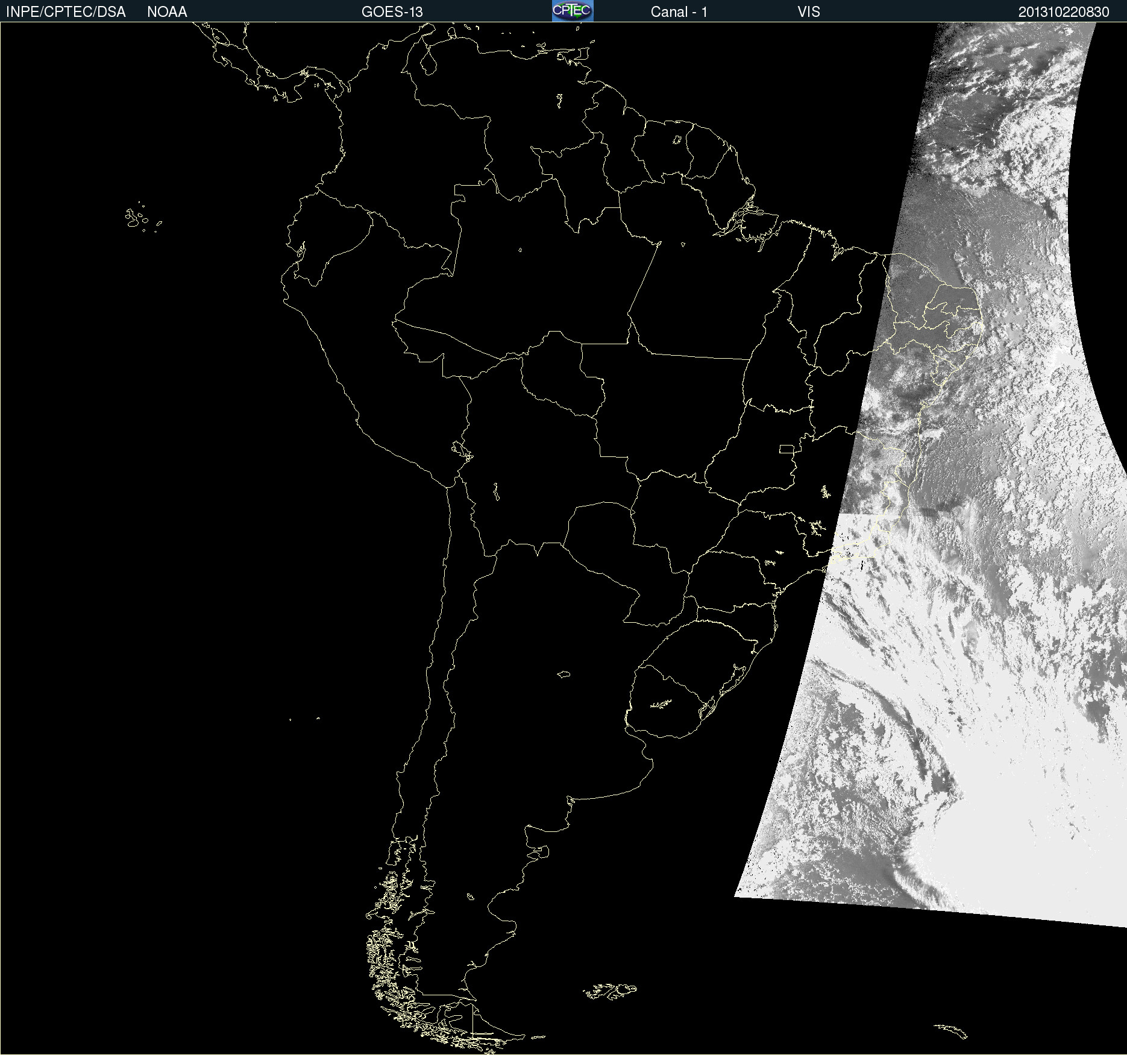Click the GOES-13 satellite label
This screenshot has height=1055, width=1127.
click(392, 12)
